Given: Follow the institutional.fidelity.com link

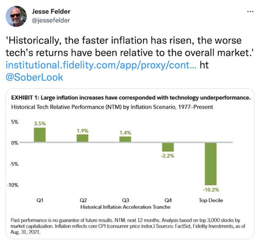Looking at the screenshot, I should pyautogui.click(x=101, y=65).
